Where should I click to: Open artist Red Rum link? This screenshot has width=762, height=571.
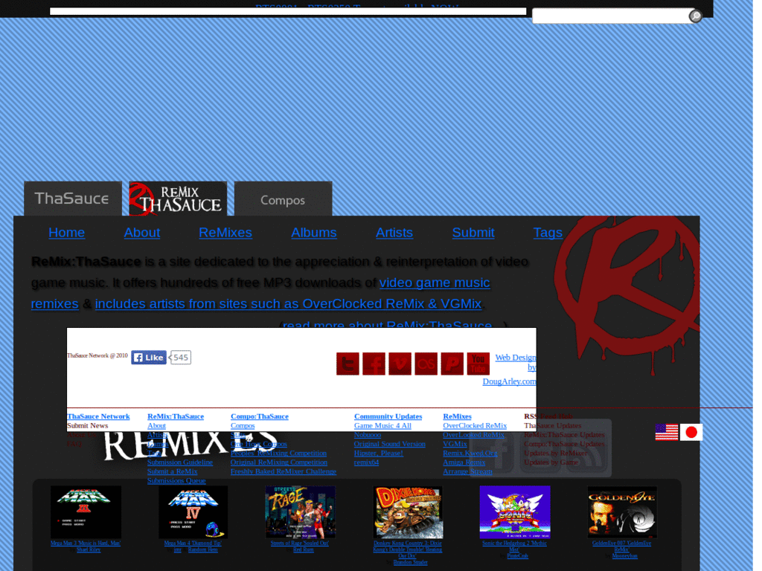(304, 550)
